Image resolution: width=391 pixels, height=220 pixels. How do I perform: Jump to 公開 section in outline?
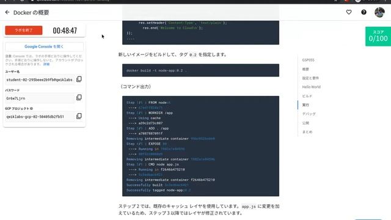point(305,123)
